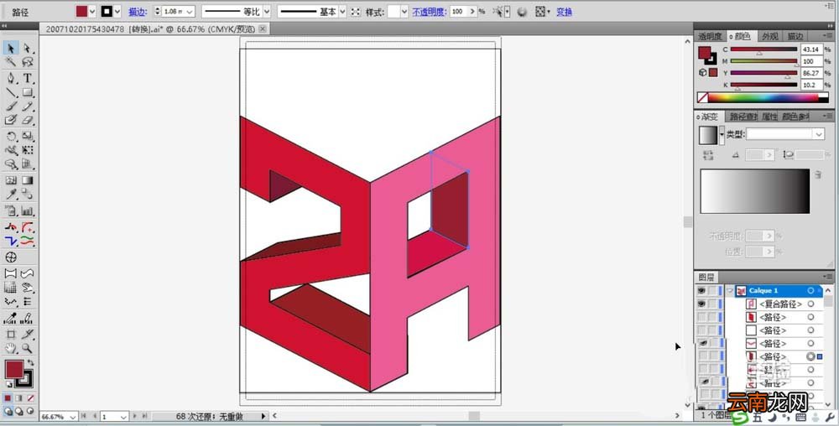Click the Cyan C slider track

763,49
